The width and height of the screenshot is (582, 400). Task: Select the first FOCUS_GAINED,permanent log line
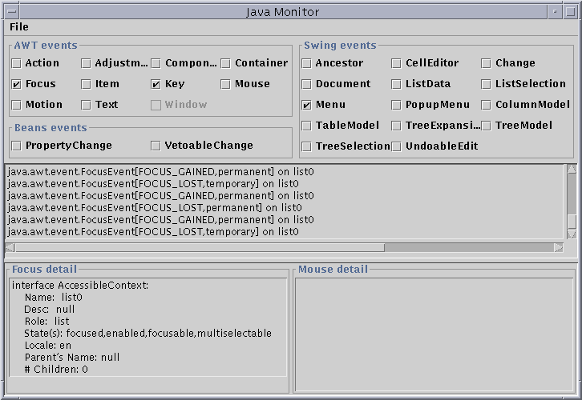coord(160,172)
